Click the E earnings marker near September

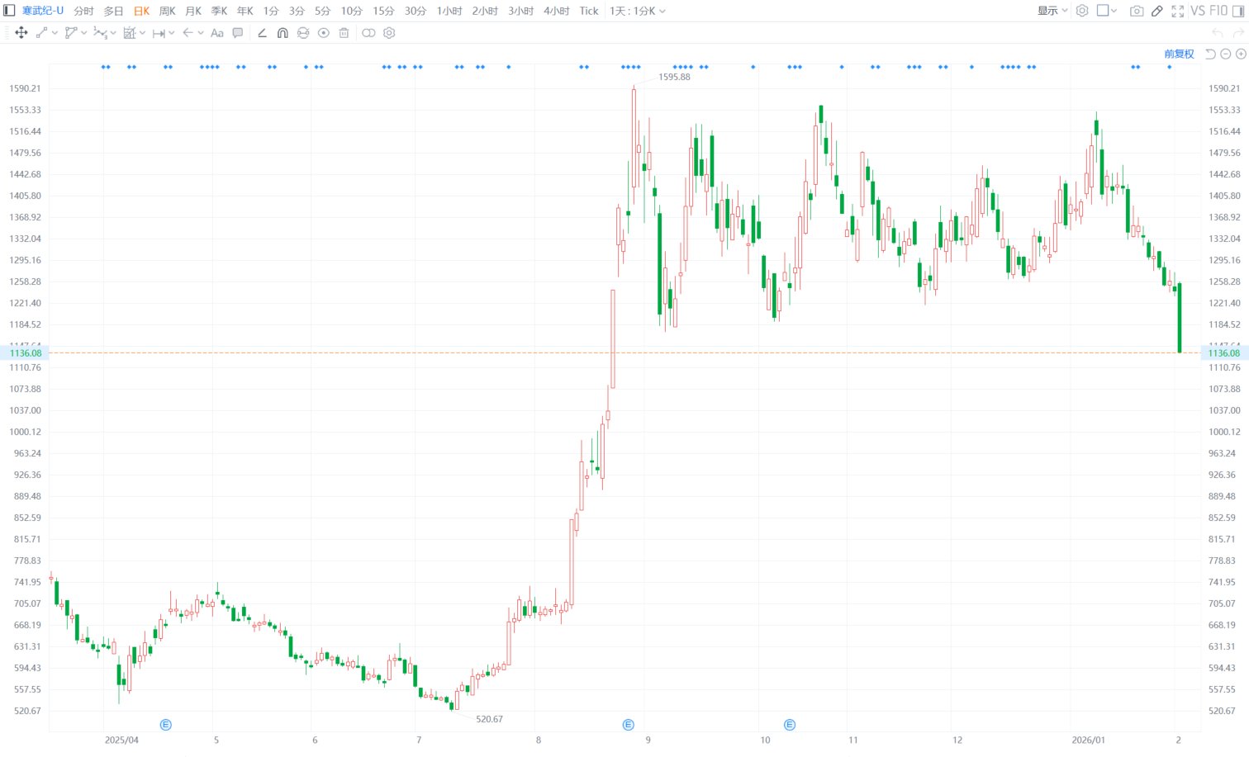coord(628,725)
